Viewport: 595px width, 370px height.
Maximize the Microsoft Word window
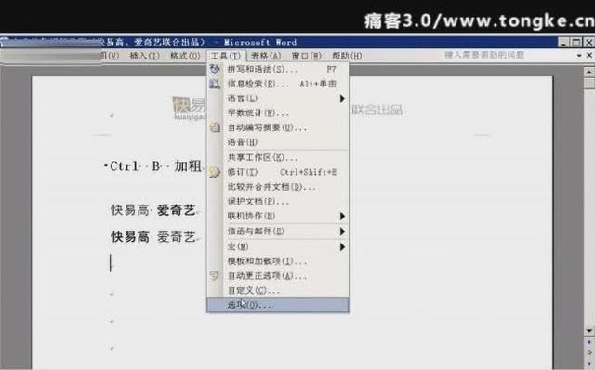click(576, 42)
